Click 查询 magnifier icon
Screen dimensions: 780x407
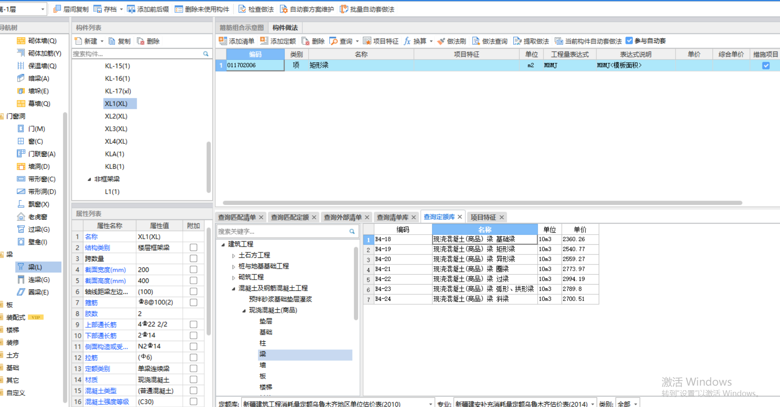click(x=333, y=41)
